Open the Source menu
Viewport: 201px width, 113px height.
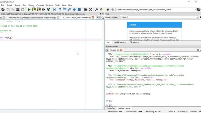point(18,5)
